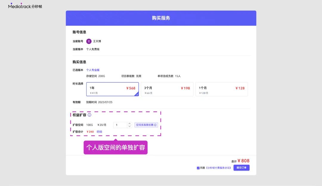The image size is (322, 186).
Task: Open the 个人专业版 version link
Action: coord(93,70)
